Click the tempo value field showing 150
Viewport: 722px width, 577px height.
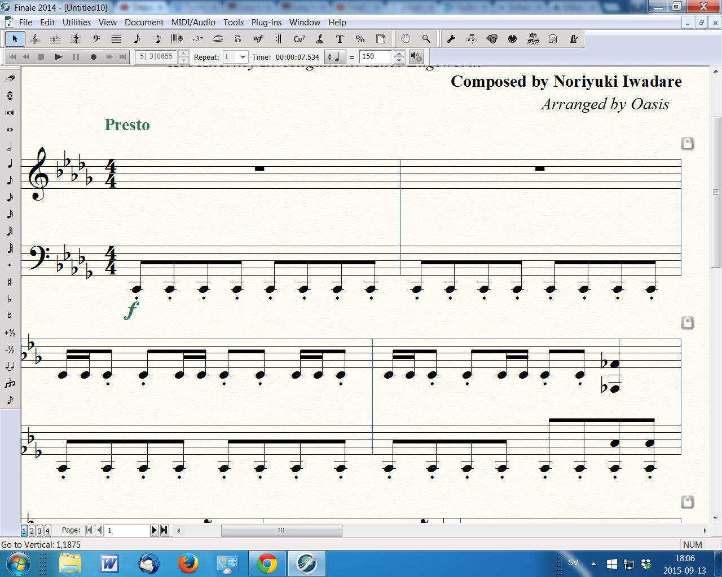click(376, 57)
